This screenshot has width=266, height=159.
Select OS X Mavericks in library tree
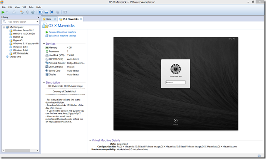coord(20,53)
